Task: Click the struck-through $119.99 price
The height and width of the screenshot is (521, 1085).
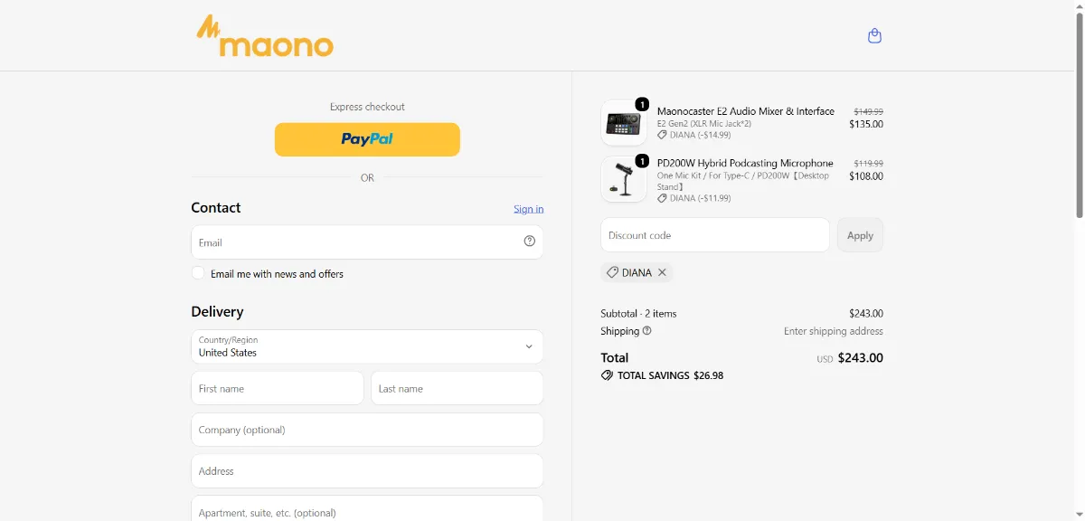Action: (x=868, y=165)
